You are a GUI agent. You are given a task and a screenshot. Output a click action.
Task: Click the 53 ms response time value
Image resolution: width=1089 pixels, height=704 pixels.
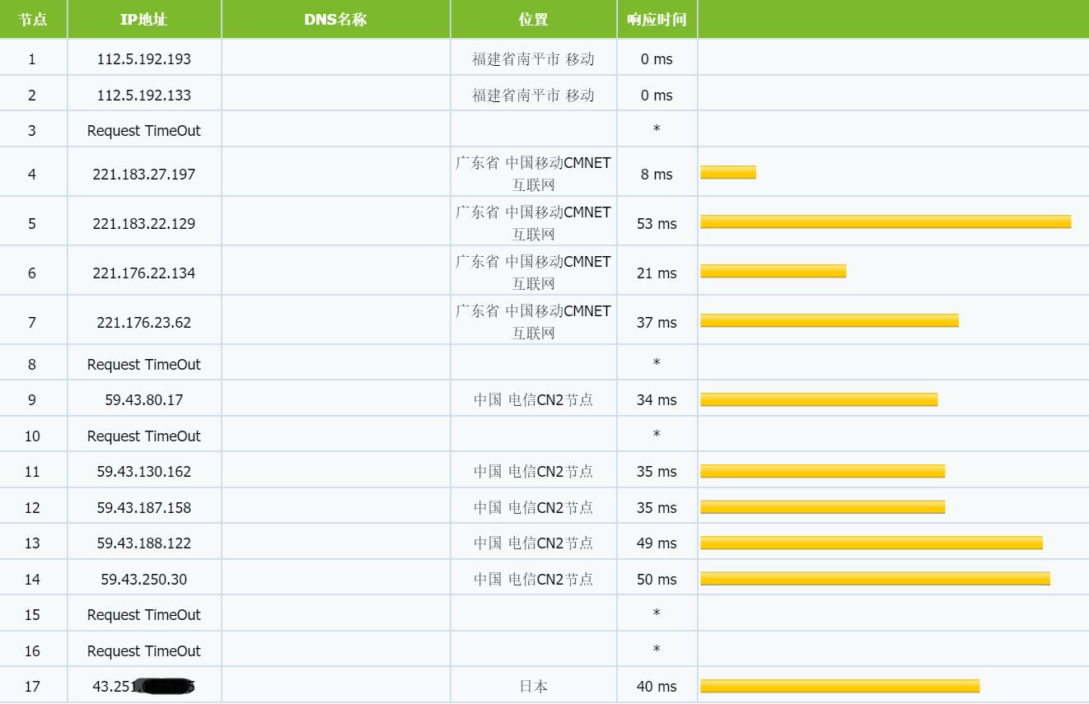[657, 224]
